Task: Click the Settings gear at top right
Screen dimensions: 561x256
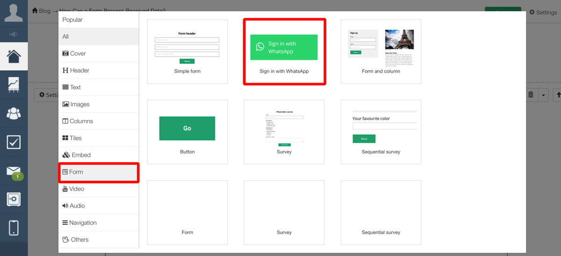Action: coord(543,12)
